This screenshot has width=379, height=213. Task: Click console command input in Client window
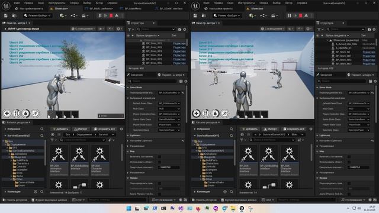117,200
